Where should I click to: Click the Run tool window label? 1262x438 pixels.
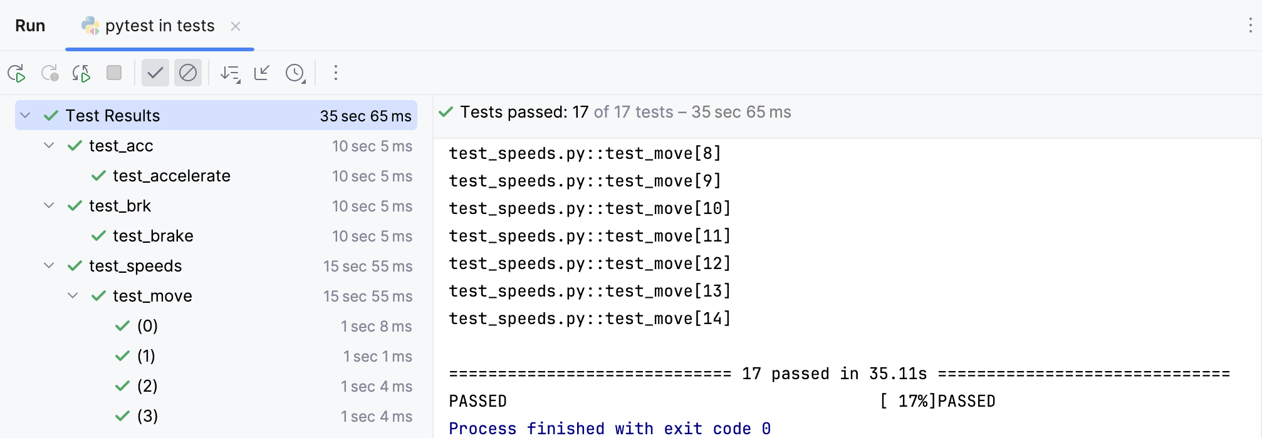29,26
